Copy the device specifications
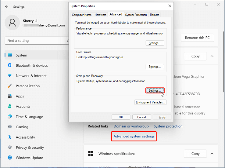Image resolution: width=225 pixels, height=168 pixels. click(x=195, y=56)
